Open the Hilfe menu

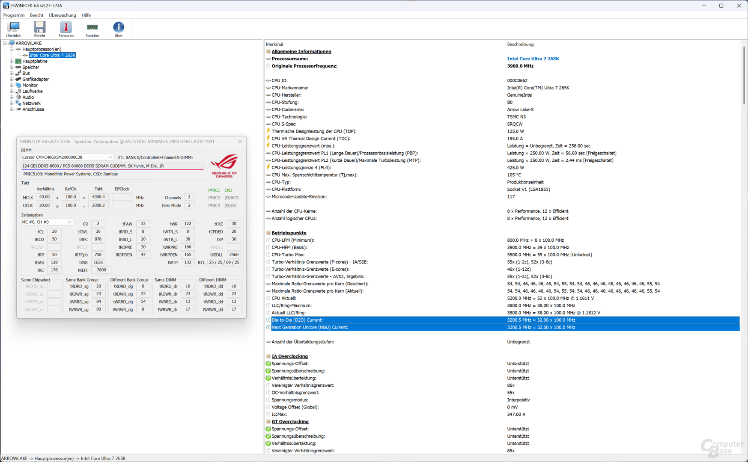click(86, 15)
